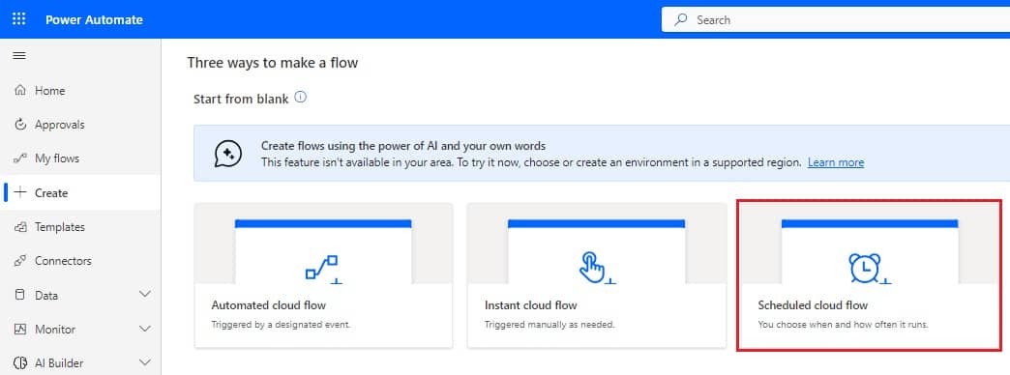Click the Connectors plug icon

point(20,261)
